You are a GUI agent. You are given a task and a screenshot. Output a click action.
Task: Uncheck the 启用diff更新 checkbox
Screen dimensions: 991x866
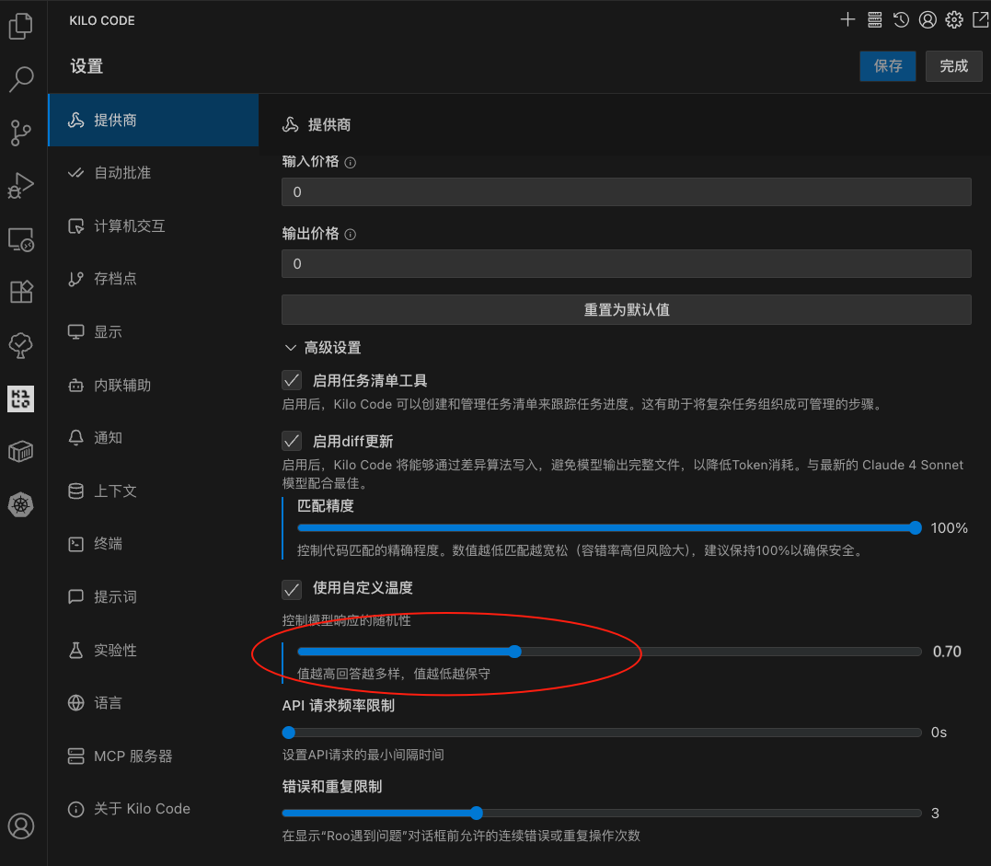click(x=292, y=441)
